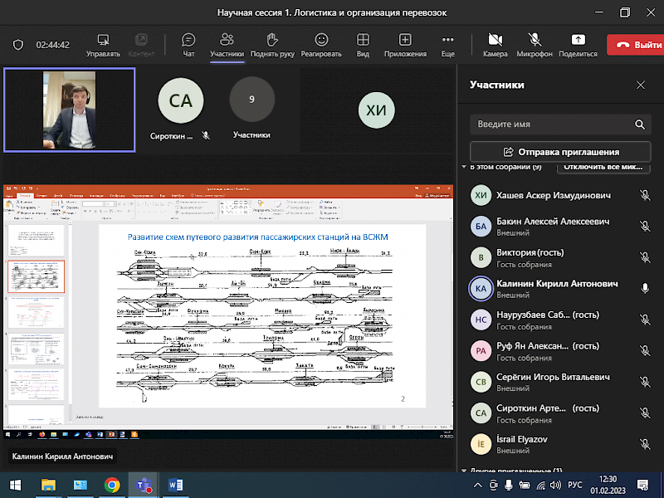This screenshot has width=664, height=498.
Task: Toggle the Камера (camera) on
Action: tap(496, 41)
